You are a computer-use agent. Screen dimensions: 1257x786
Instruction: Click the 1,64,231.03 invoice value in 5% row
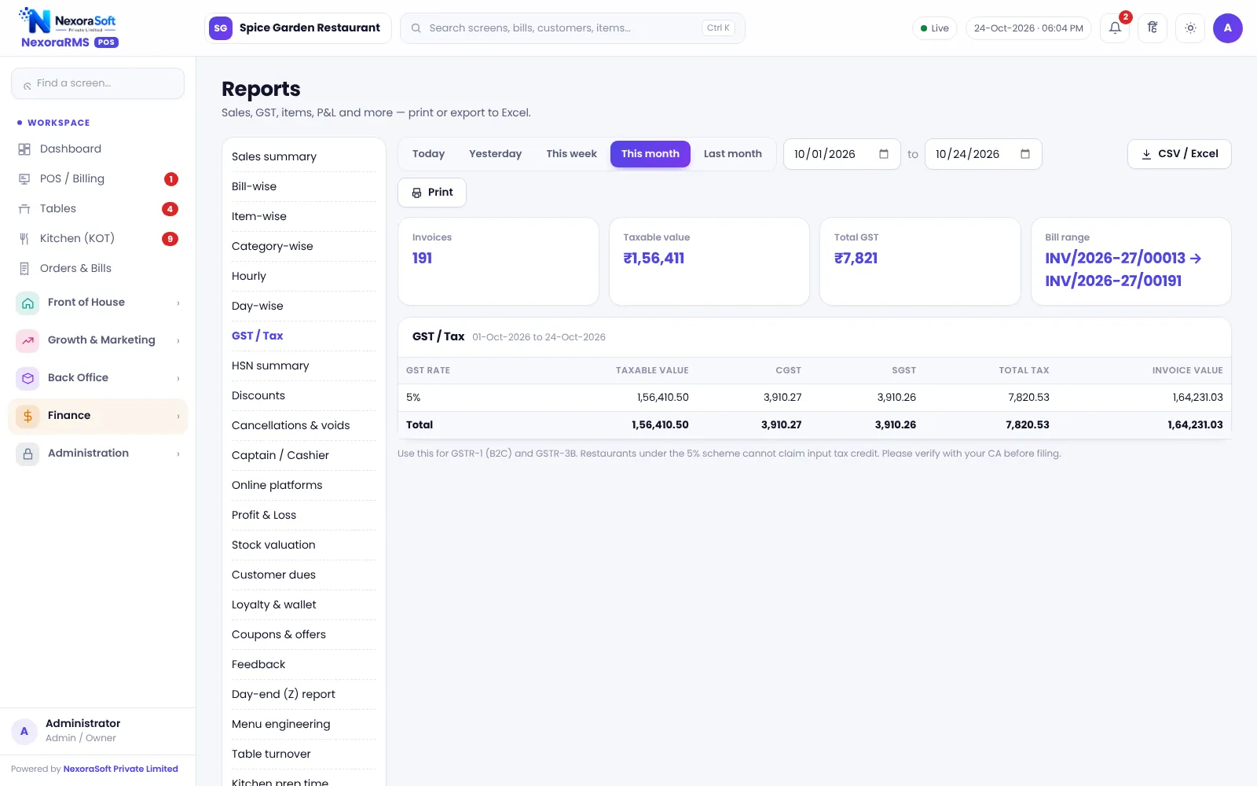coord(1197,398)
